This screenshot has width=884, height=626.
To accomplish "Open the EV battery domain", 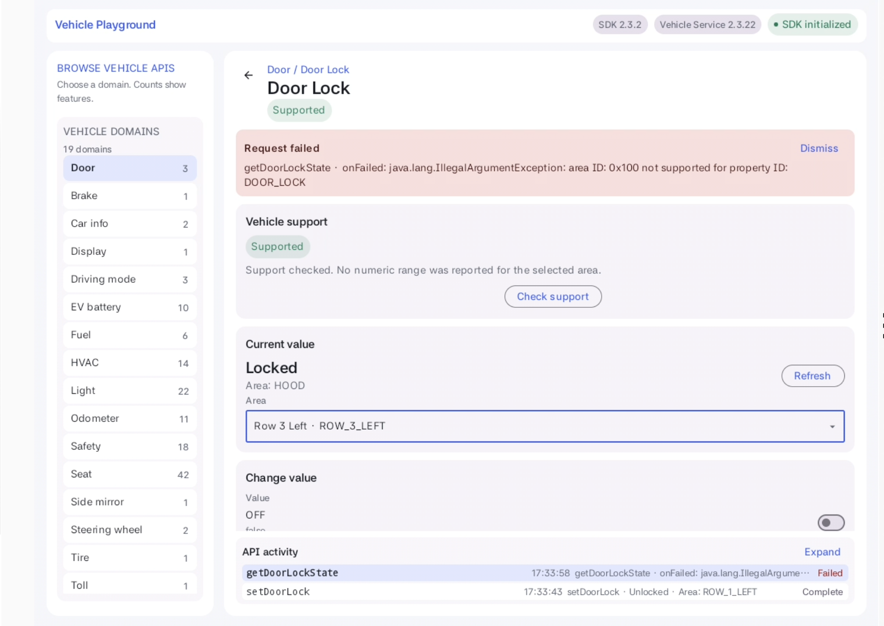I will (130, 307).
